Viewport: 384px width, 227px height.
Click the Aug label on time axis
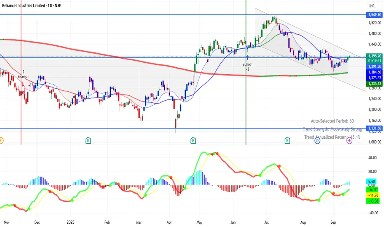[303, 222]
